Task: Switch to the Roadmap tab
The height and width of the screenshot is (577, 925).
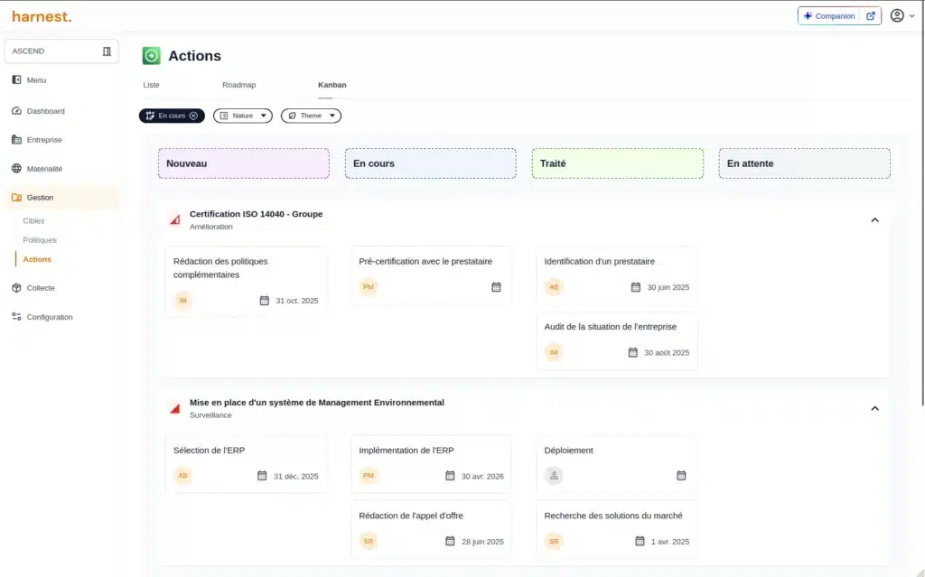Action: 238,85
